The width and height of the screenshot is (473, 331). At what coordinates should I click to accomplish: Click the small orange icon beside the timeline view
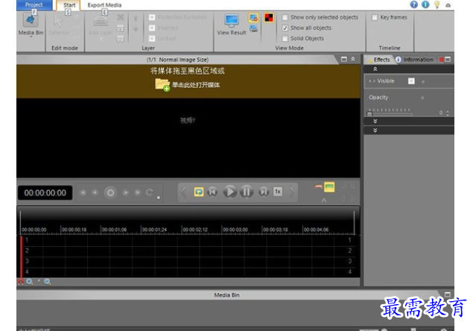click(x=318, y=187)
